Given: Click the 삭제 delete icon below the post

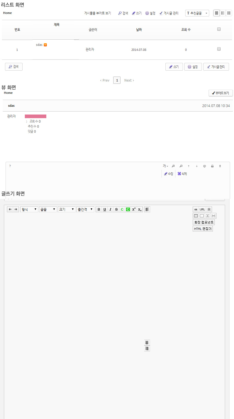Looking at the screenshot, I should click(179, 173).
